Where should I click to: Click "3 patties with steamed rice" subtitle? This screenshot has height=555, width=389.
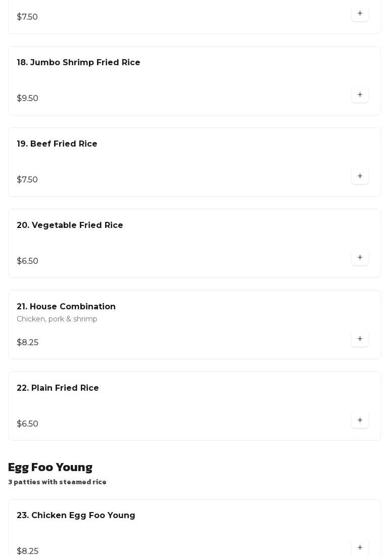57,482
